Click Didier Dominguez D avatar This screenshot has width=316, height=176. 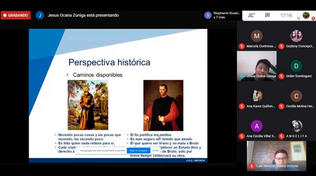296,66
